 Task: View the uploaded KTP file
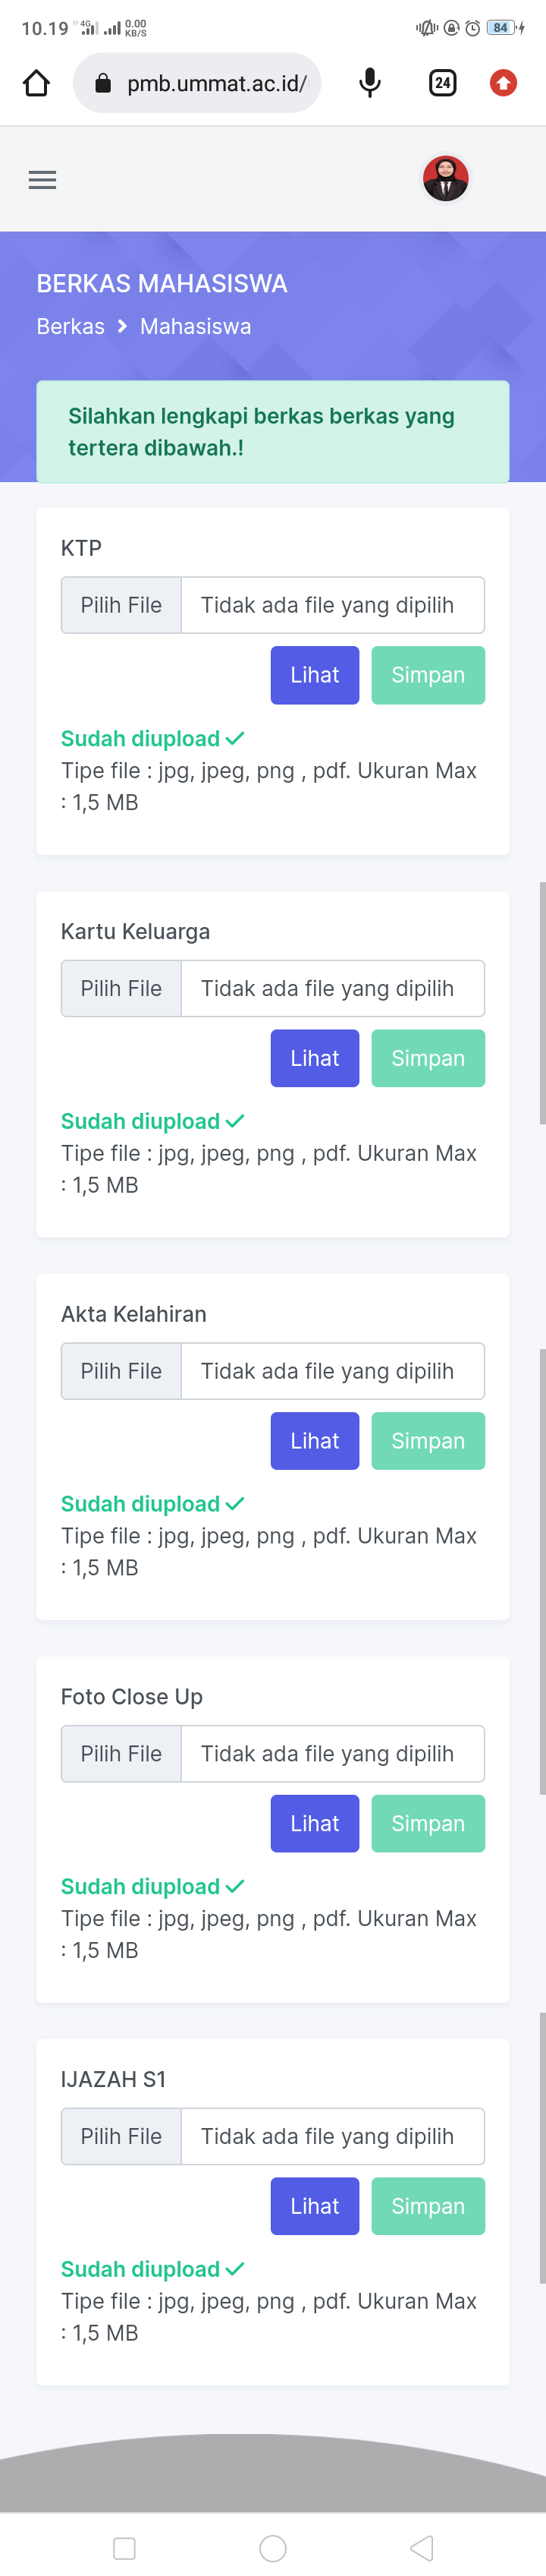pyautogui.click(x=315, y=675)
